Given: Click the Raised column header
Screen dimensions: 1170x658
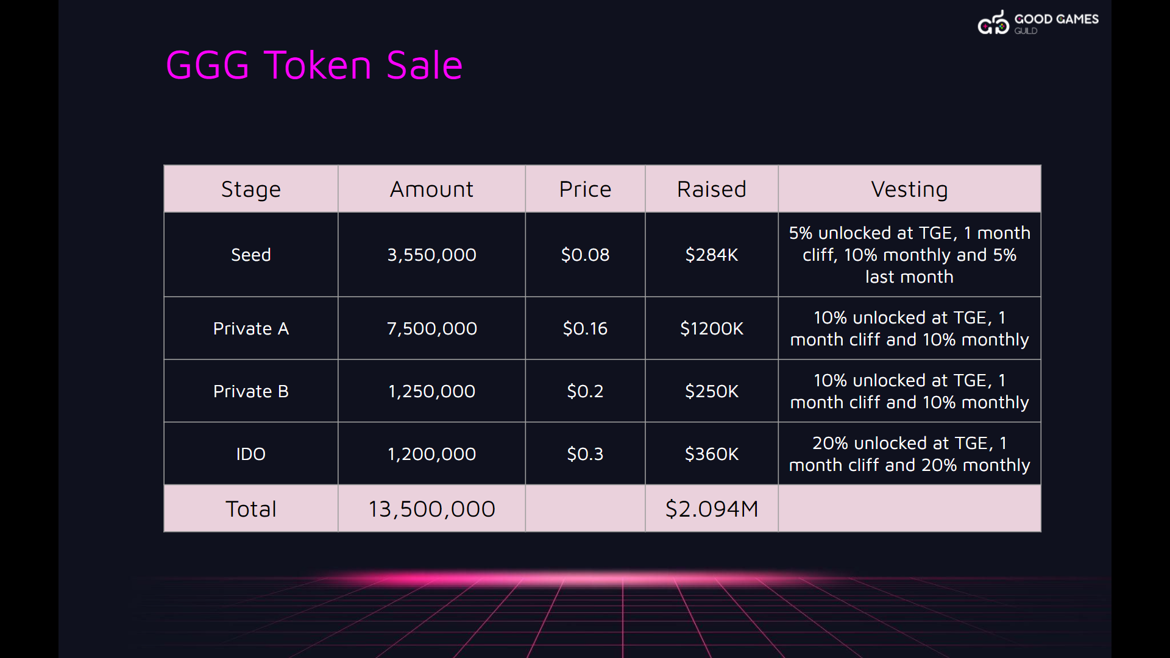Looking at the screenshot, I should tap(712, 189).
